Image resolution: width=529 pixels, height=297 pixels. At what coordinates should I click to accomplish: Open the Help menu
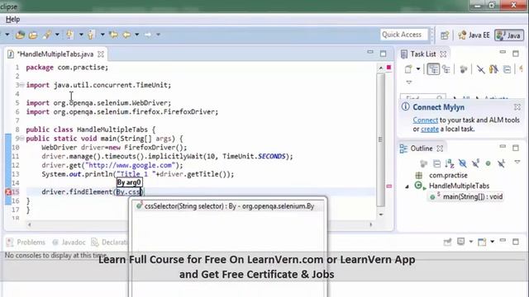click(x=13, y=19)
